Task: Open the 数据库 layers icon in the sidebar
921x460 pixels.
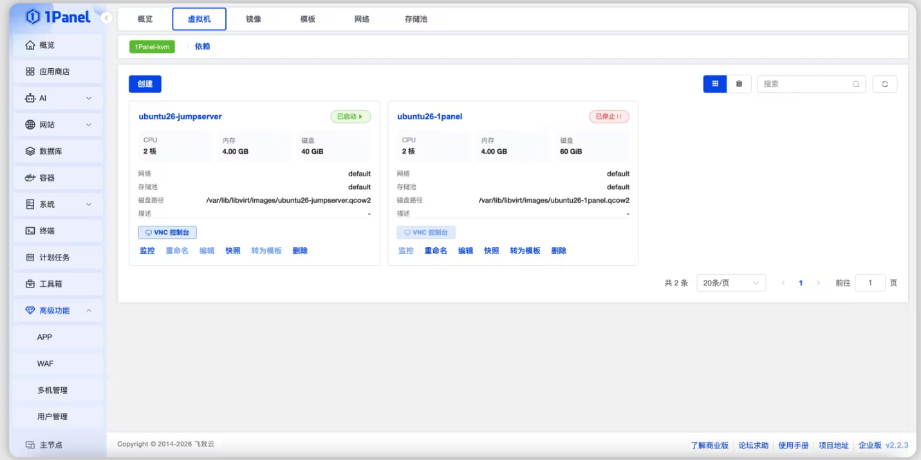Action: (x=30, y=151)
